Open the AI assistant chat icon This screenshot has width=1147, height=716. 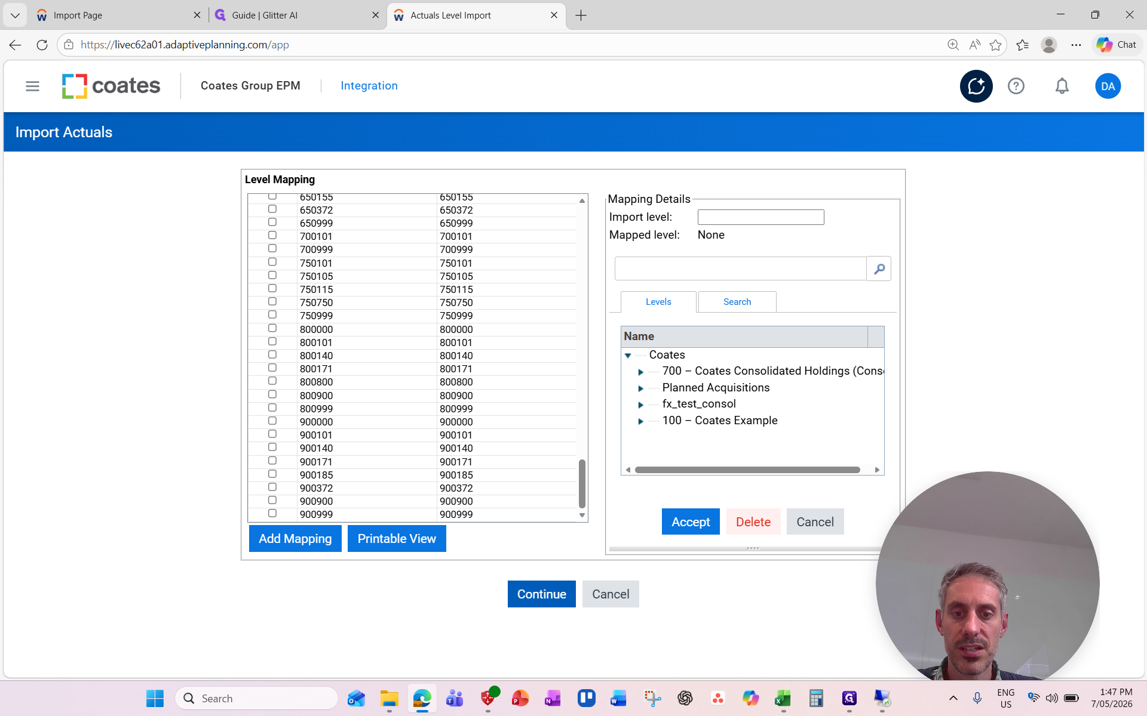point(976,86)
